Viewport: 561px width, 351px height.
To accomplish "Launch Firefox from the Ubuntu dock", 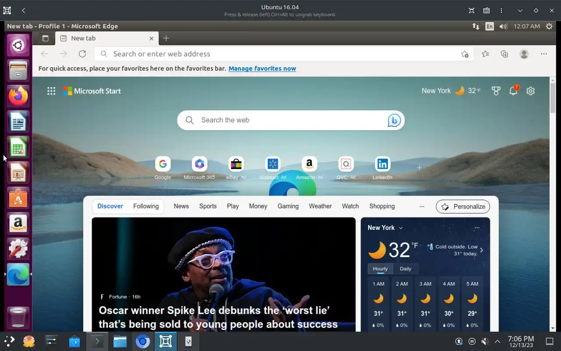I will [x=18, y=96].
